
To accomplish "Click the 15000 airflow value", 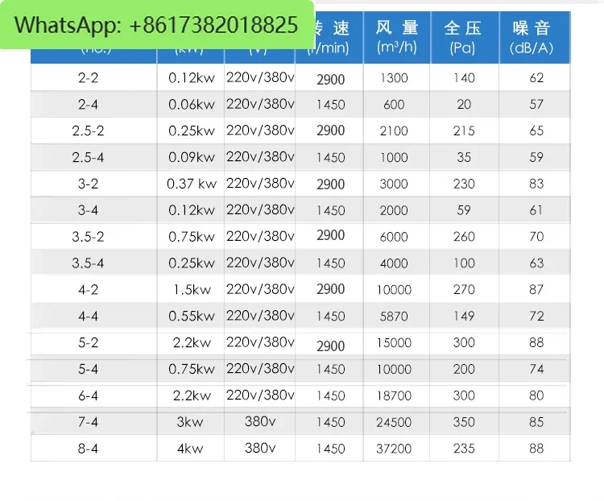I will click(394, 342).
